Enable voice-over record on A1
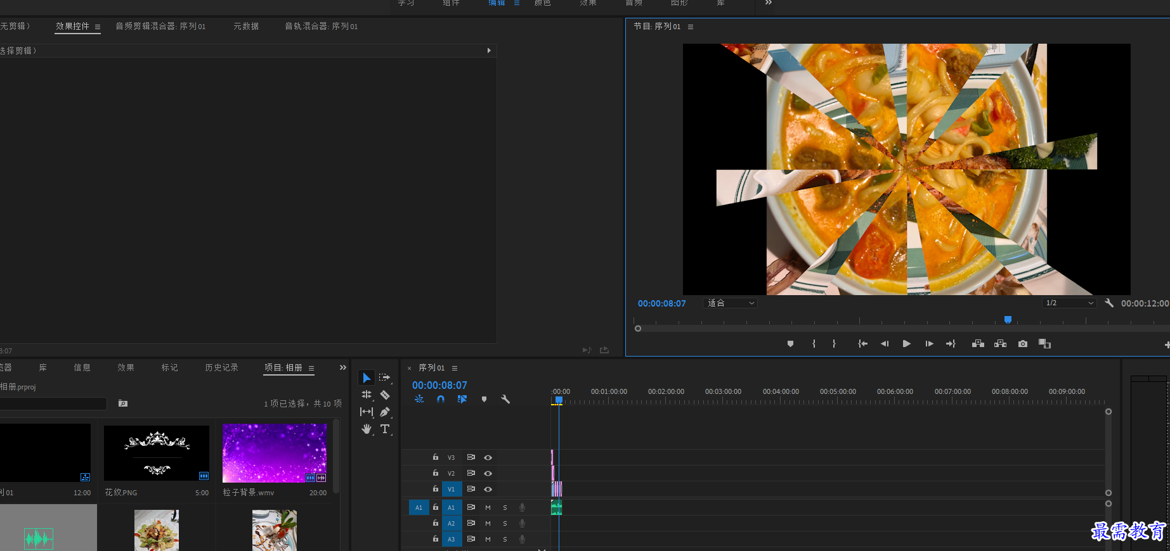The image size is (1170, 551). (522, 507)
